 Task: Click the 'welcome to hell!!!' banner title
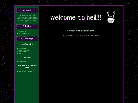click(76, 17)
